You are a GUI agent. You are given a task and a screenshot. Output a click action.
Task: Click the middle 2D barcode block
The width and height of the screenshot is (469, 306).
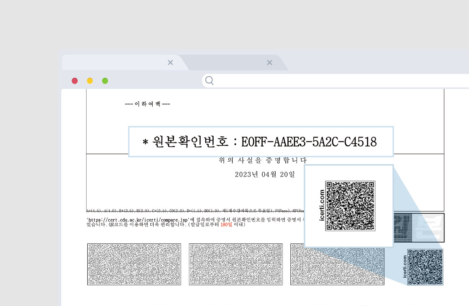[x=236, y=264]
